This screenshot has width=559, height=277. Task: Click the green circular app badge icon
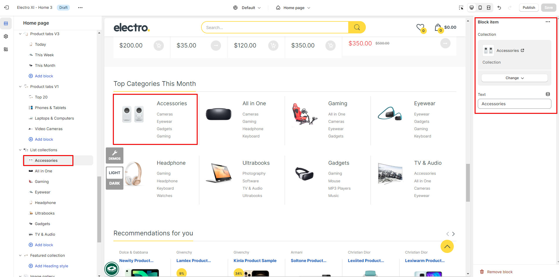(x=112, y=269)
